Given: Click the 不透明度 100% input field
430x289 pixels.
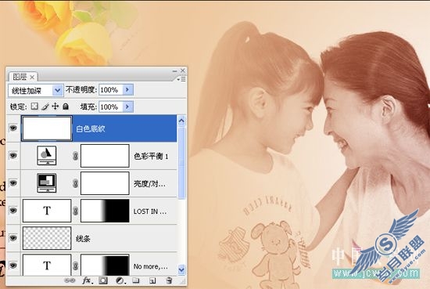Looking at the screenshot, I should pos(111,90).
